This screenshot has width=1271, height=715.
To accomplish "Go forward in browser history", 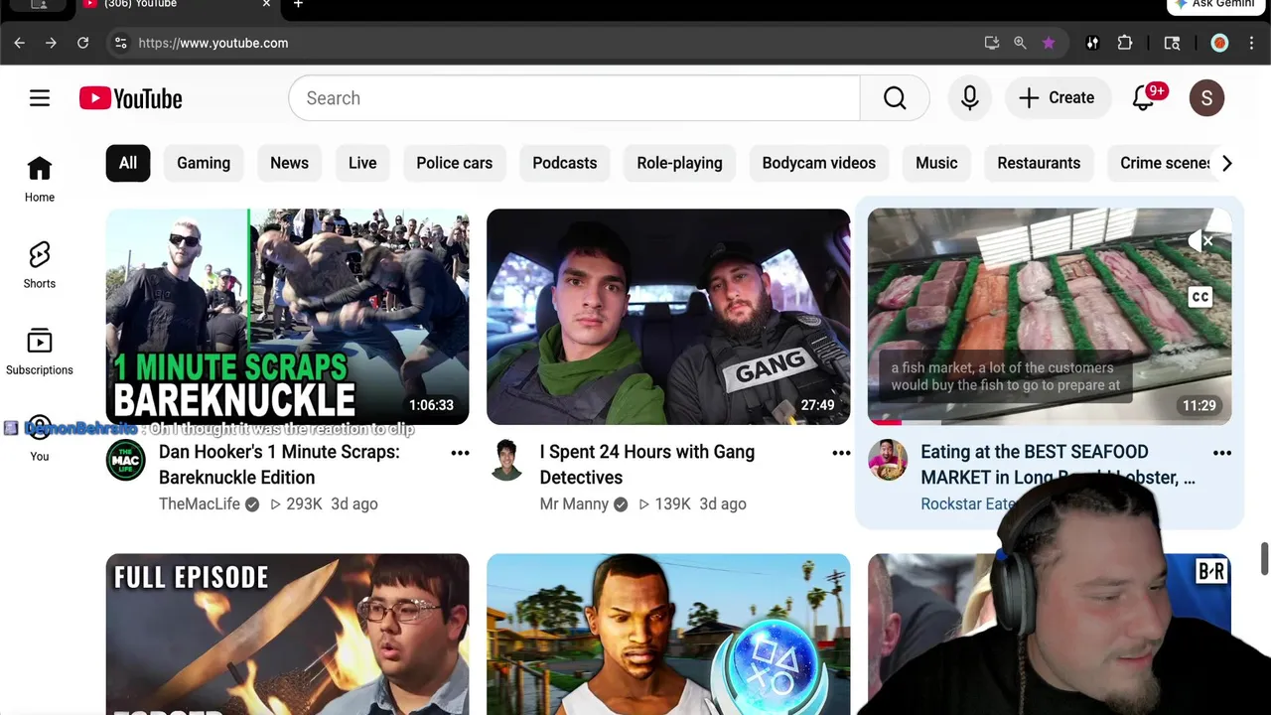I will click(51, 43).
